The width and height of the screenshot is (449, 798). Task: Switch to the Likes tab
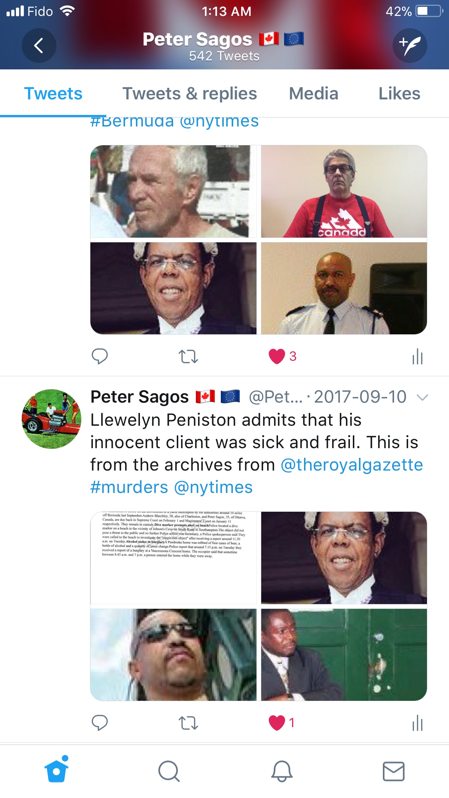coord(399,94)
